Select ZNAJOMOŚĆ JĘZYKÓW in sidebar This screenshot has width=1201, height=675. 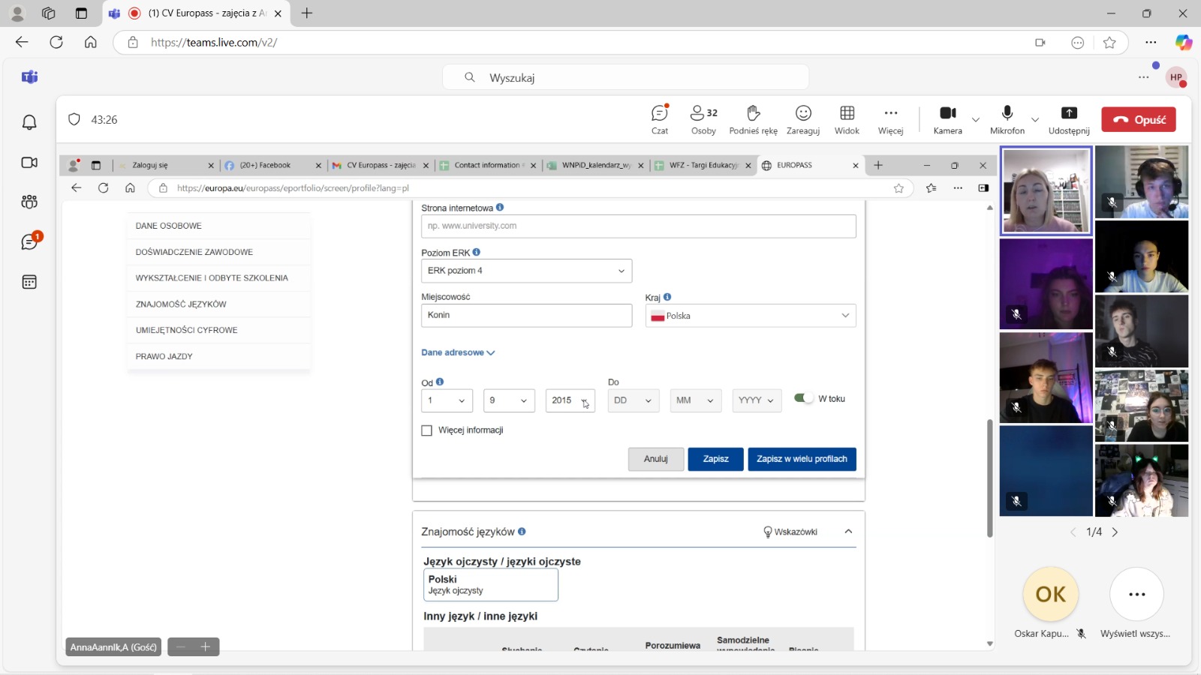(219, 304)
